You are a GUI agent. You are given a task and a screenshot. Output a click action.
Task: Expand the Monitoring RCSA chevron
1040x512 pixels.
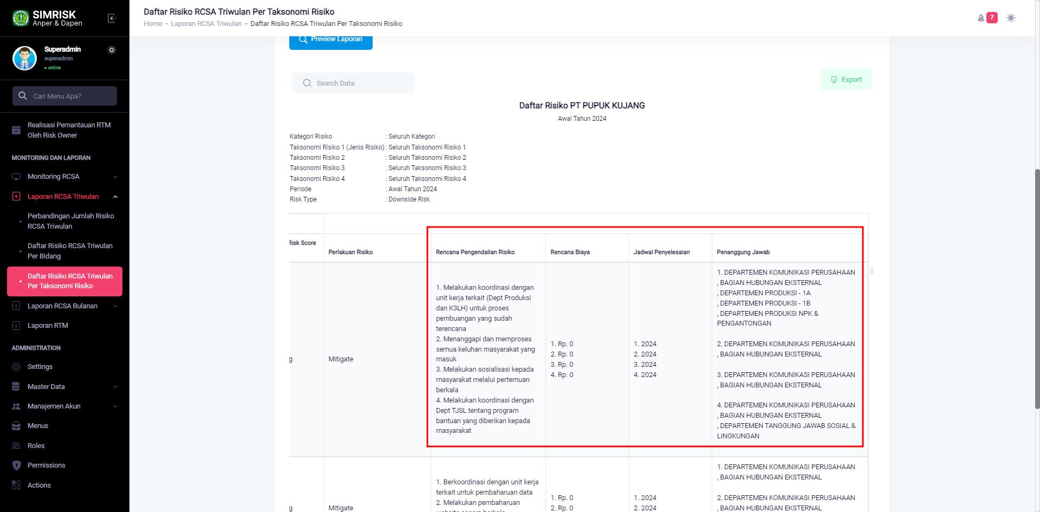point(115,177)
